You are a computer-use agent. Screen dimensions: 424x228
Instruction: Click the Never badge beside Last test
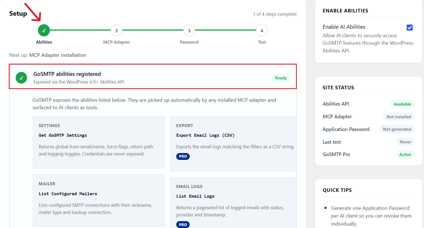click(405, 142)
